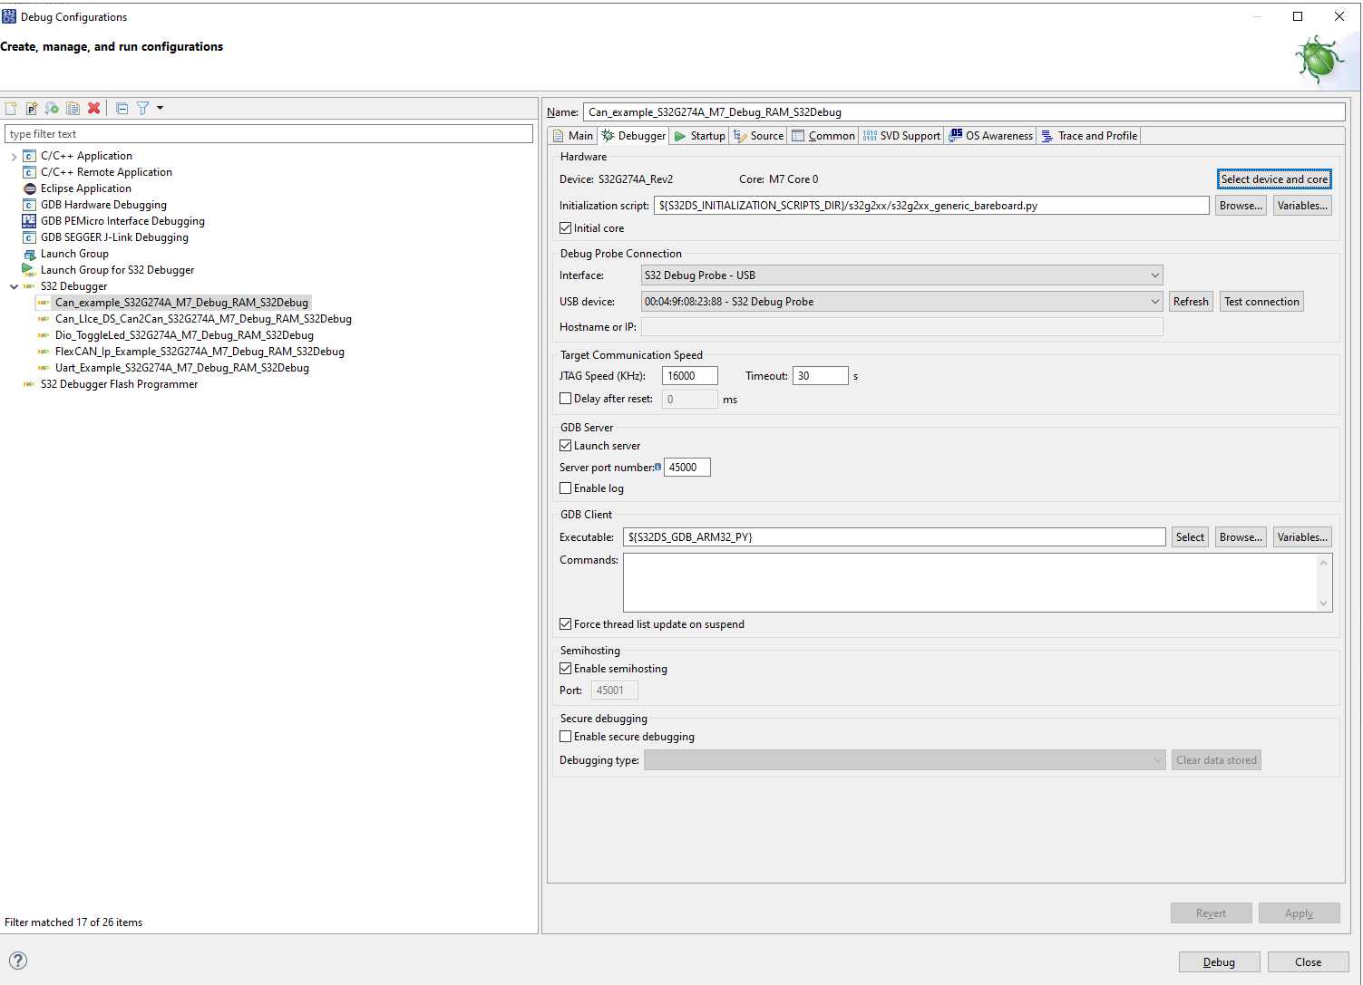Type in the filter text field
This screenshot has width=1363, height=985.
(269, 133)
